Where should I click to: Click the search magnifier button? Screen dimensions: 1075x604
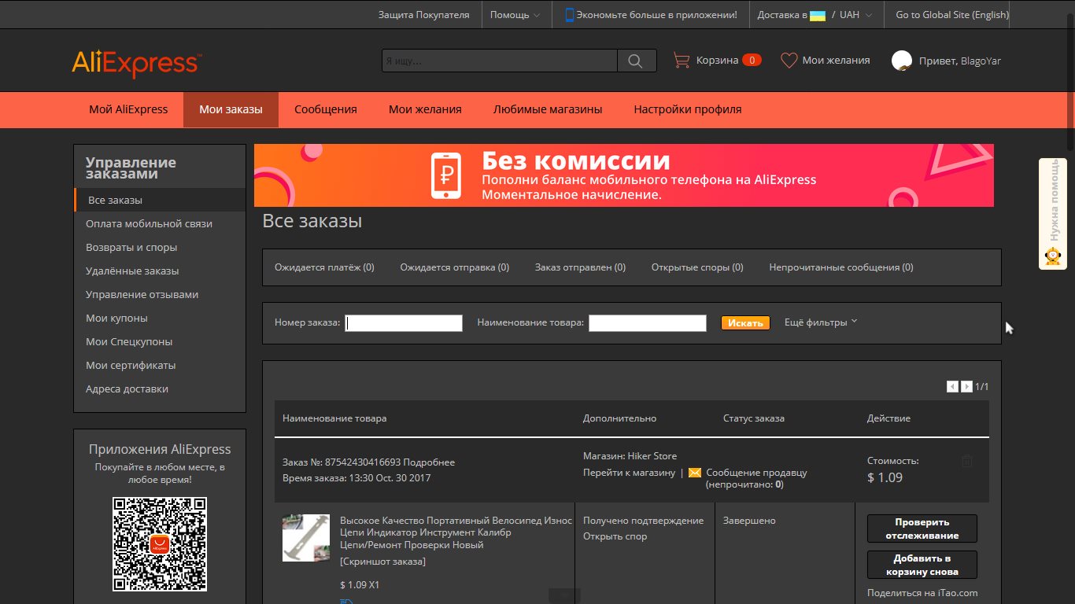(x=636, y=61)
